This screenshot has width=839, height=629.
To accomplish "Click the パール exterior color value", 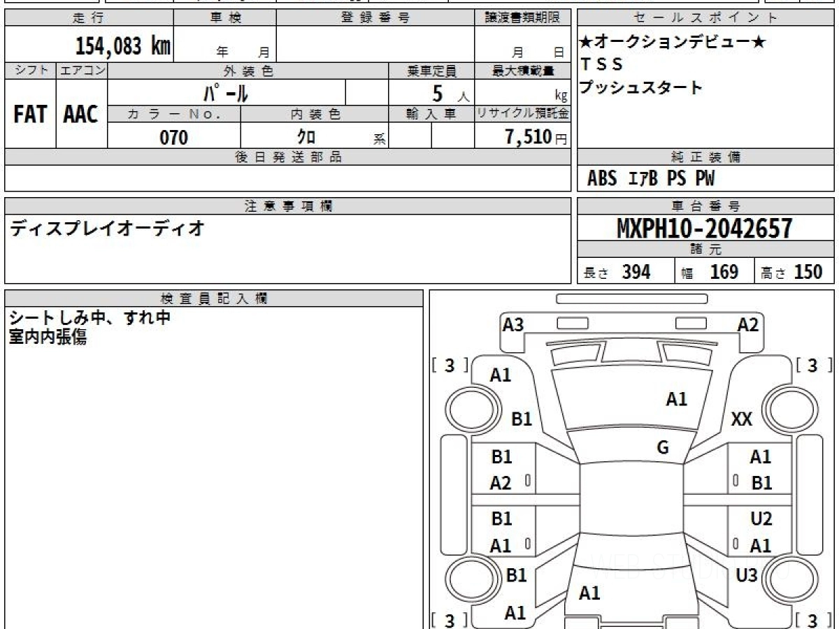I will point(226,92).
